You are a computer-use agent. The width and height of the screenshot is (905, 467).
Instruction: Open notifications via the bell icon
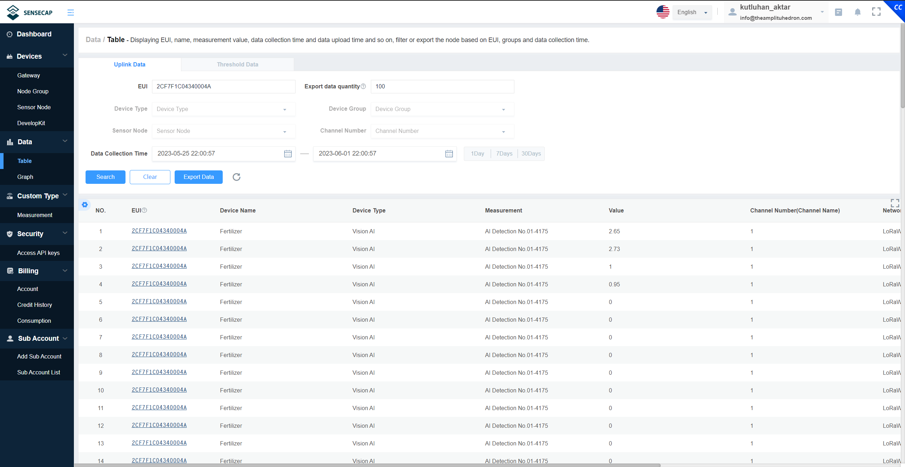tap(857, 12)
